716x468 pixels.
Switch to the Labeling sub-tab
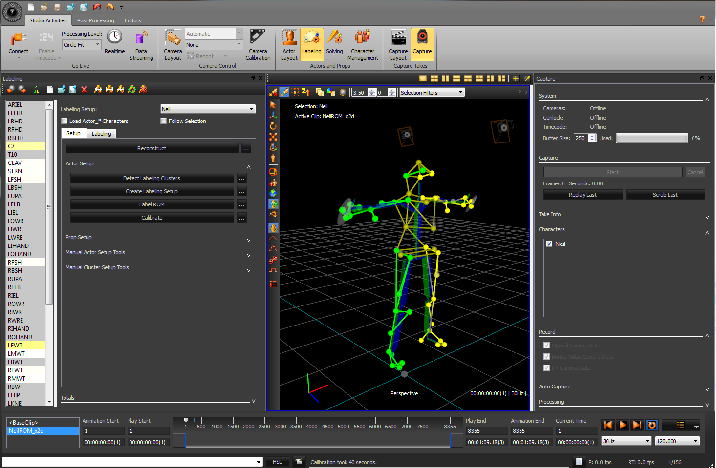point(101,134)
